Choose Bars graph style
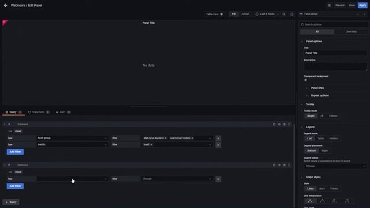The height and width of the screenshot is (208, 370). (x=322, y=189)
